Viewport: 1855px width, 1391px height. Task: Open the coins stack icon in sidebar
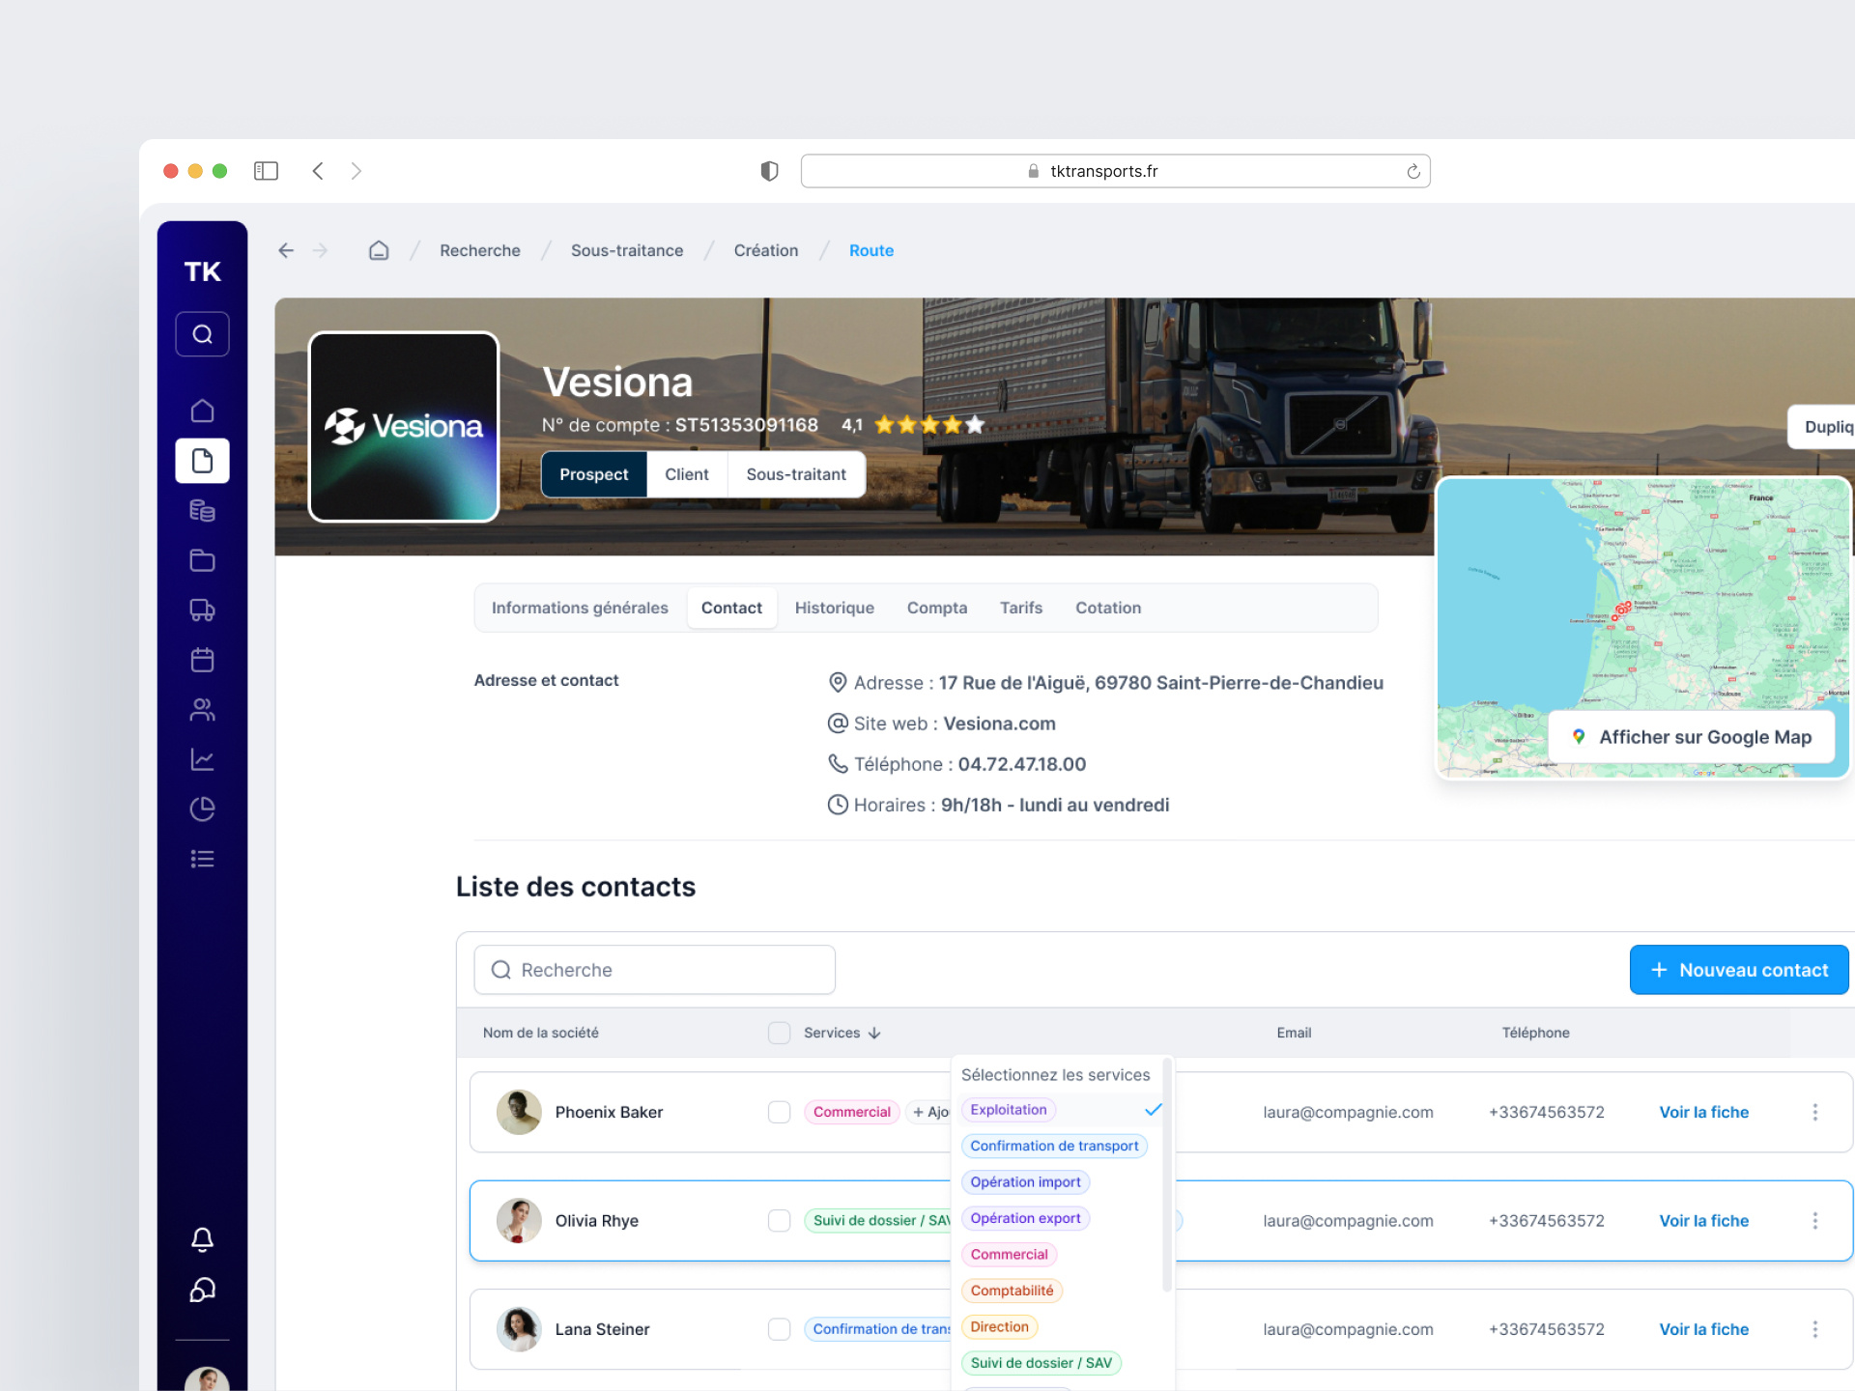pos(202,510)
